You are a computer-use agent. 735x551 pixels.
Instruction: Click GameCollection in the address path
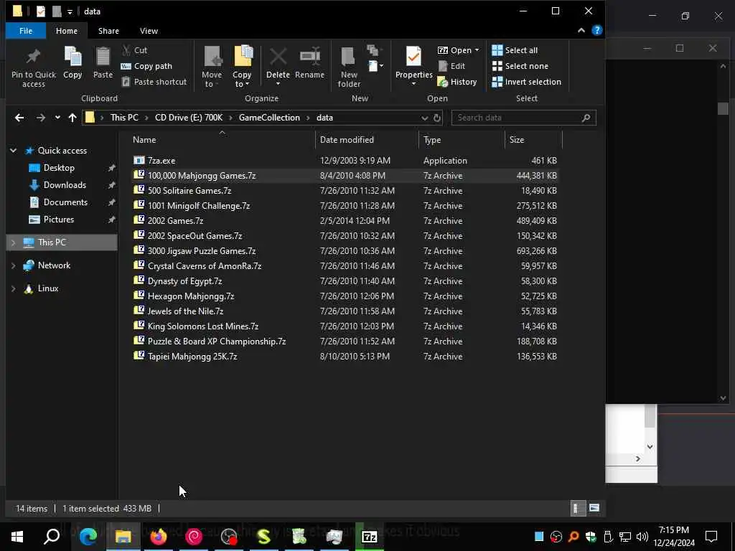tap(269, 118)
